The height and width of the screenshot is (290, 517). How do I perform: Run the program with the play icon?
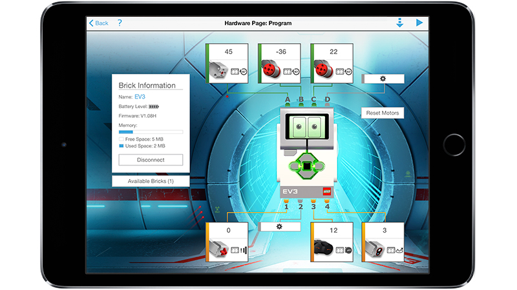(419, 23)
